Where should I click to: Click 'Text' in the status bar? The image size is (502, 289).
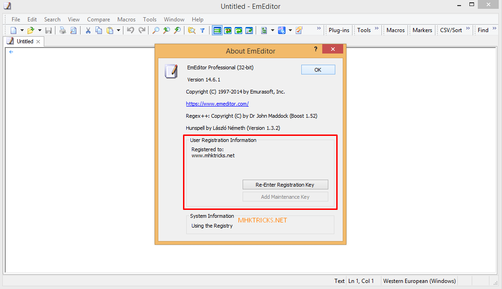click(x=339, y=281)
